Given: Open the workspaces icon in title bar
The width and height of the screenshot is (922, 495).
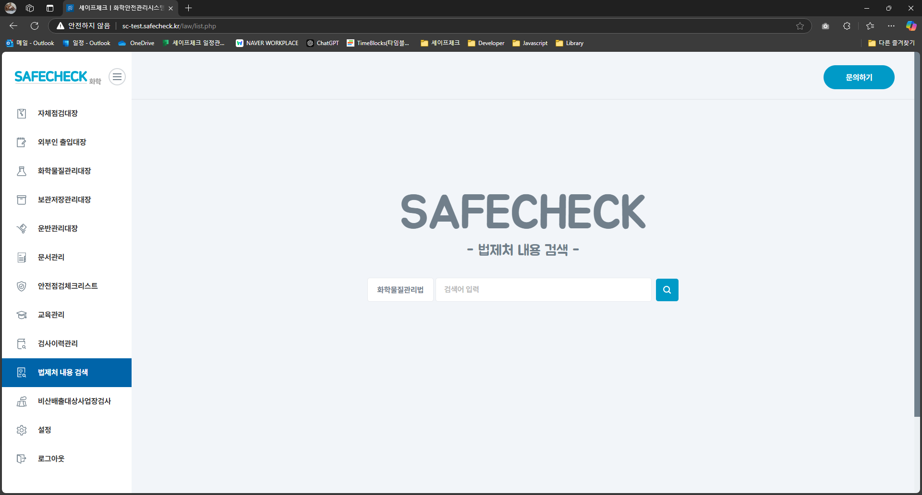Looking at the screenshot, I should pos(30,8).
